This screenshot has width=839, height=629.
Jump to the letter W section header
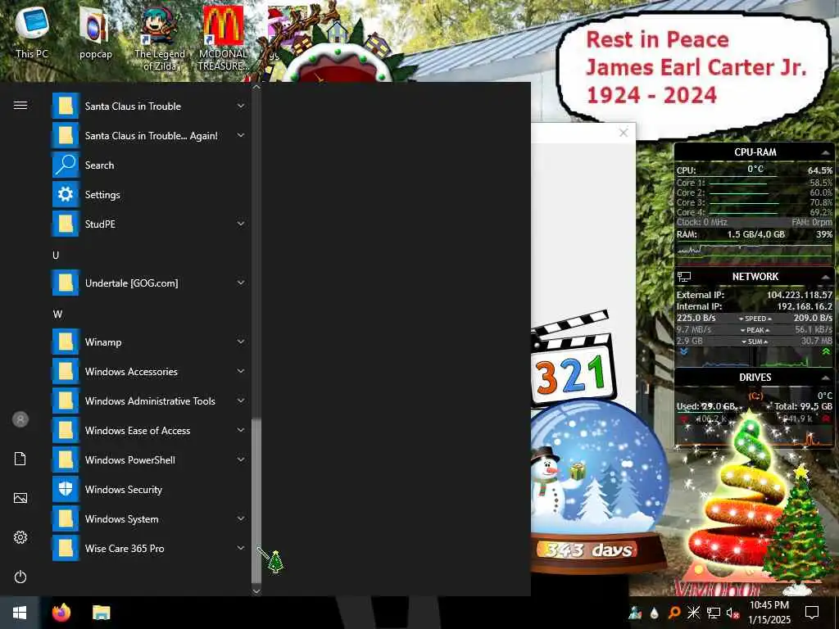(x=57, y=314)
